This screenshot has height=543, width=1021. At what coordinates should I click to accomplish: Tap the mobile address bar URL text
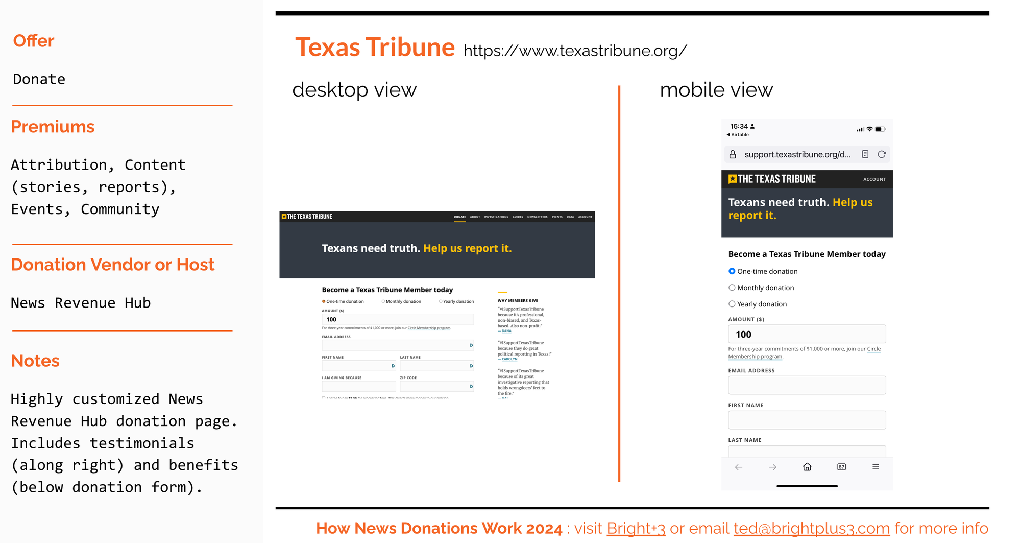797,154
